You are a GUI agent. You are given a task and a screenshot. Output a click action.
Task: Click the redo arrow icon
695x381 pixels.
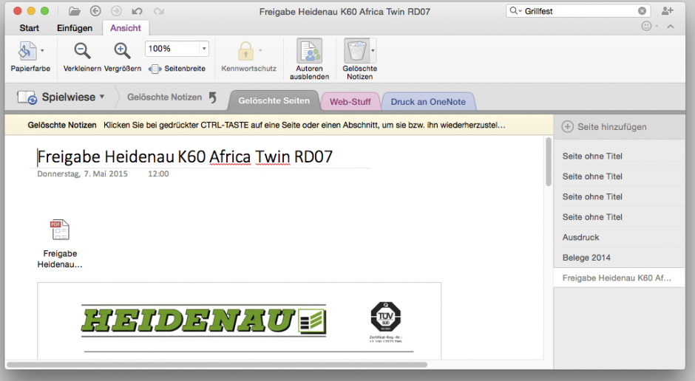[159, 12]
